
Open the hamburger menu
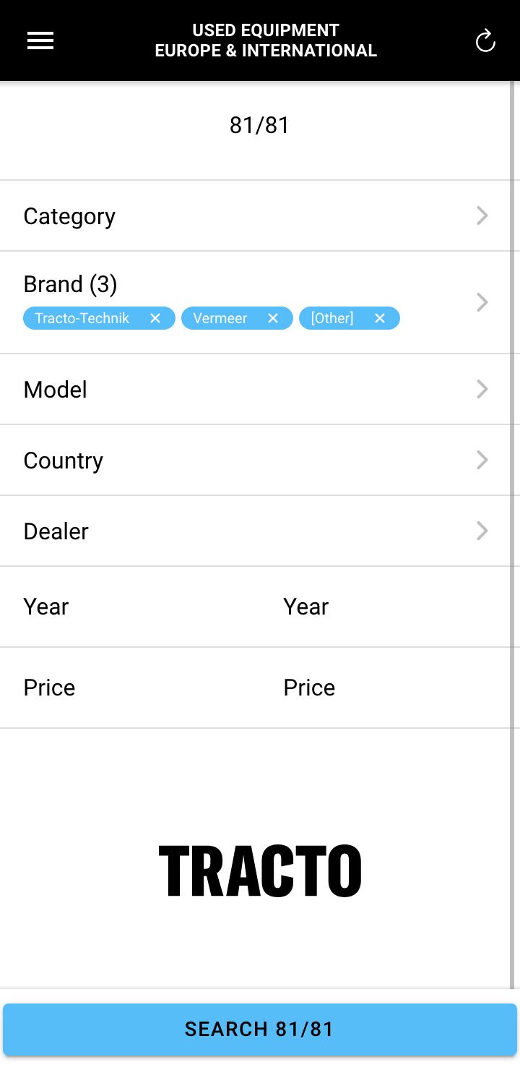click(x=40, y=41)
